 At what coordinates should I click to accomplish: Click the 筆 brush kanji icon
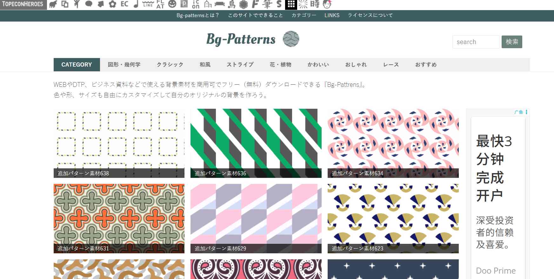pyautogui.click(x=267, y=4)
